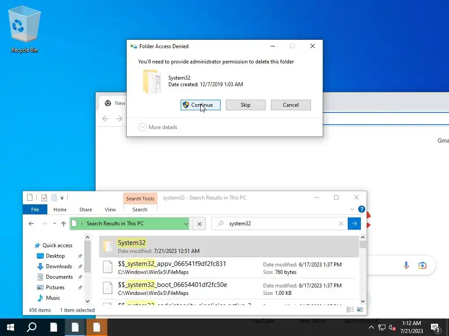This screenshot has height=336, width=449.
Task: Select the System32 folder search result
Action: [x=229, y=246]
